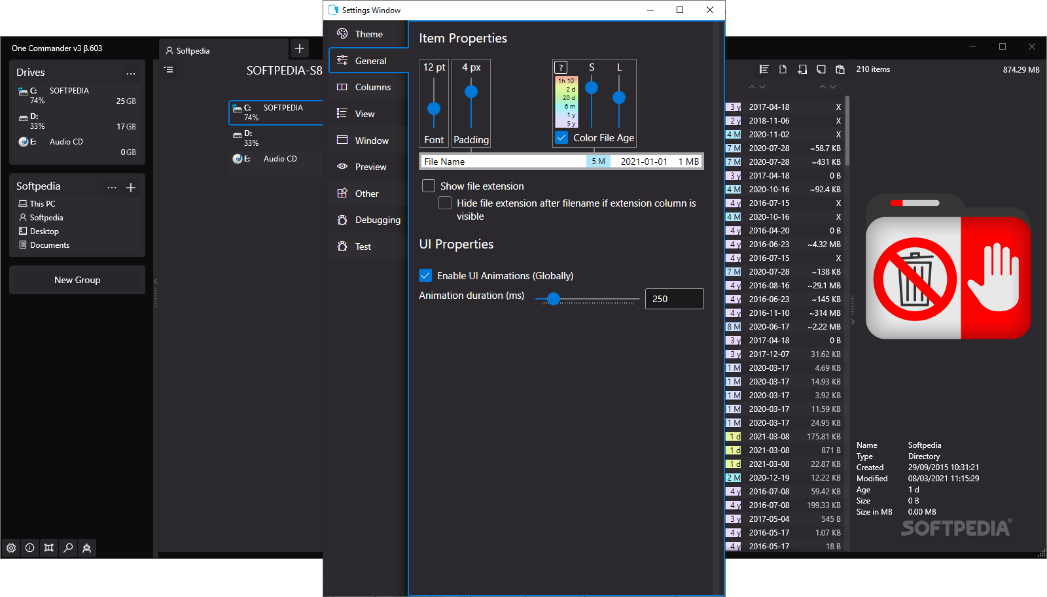Select D: 33% drive in browser pane
The image size is (1047, 597).
(x=276, y=138)
